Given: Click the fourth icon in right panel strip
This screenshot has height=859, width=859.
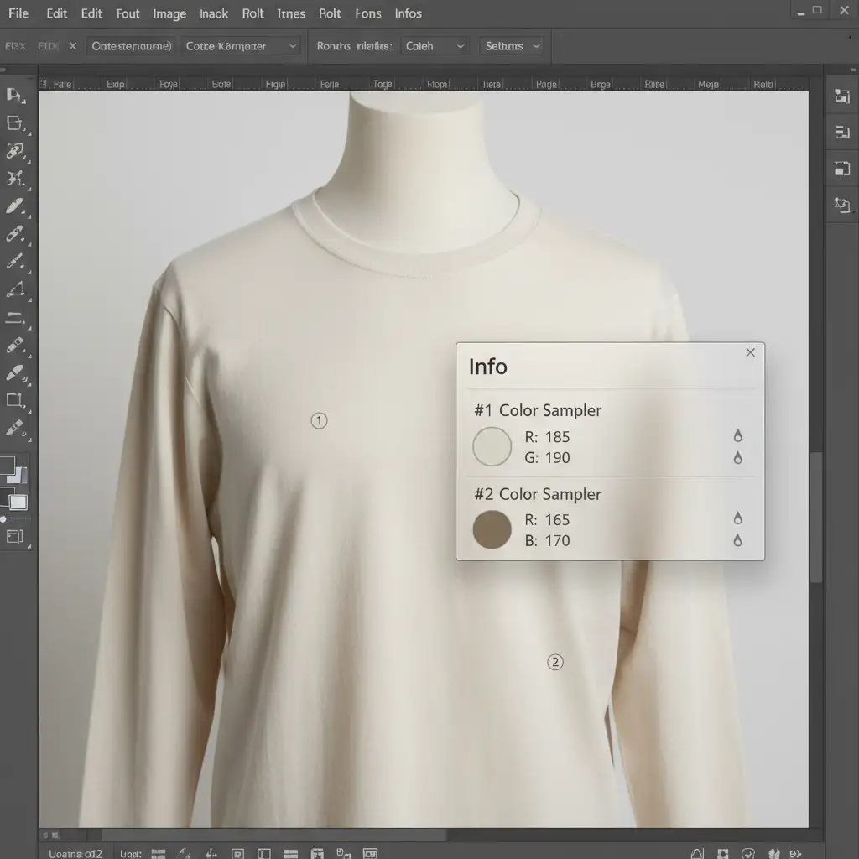Looking at the screenshot, I should click(x=841, y=204).
